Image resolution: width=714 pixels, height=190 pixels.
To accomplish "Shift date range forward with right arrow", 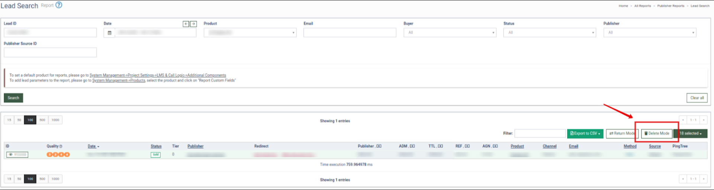I will point(193,24).
